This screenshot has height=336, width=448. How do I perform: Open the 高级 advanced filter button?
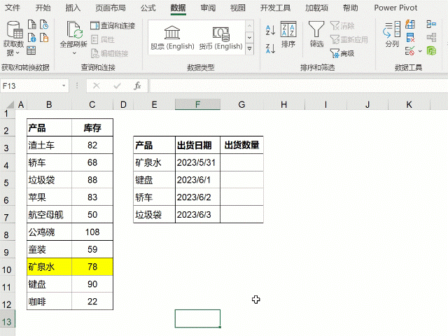342,53
